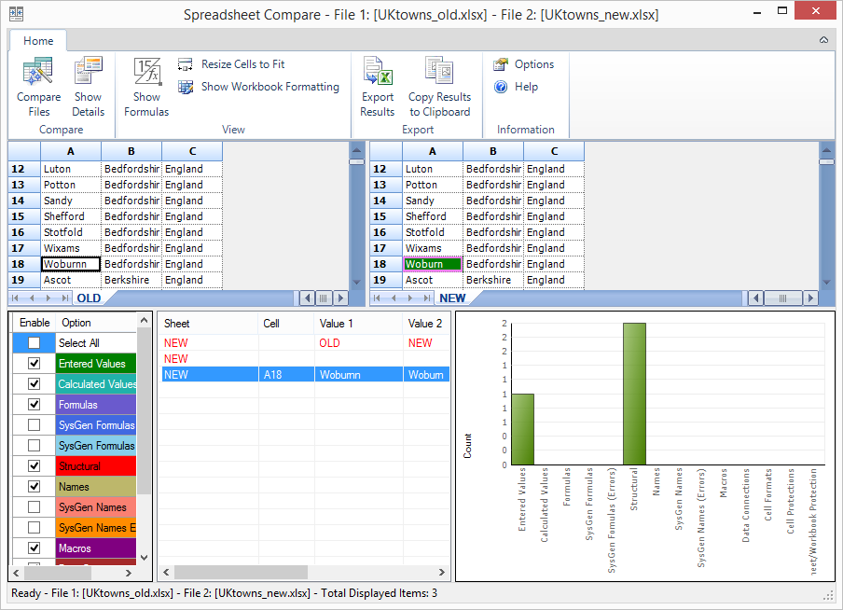Enable the SysGen Formulas option
This screenshot has width=843, height=610.
coord(35,424)
